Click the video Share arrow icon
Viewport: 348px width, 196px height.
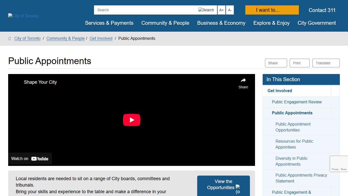click(243, 80)
